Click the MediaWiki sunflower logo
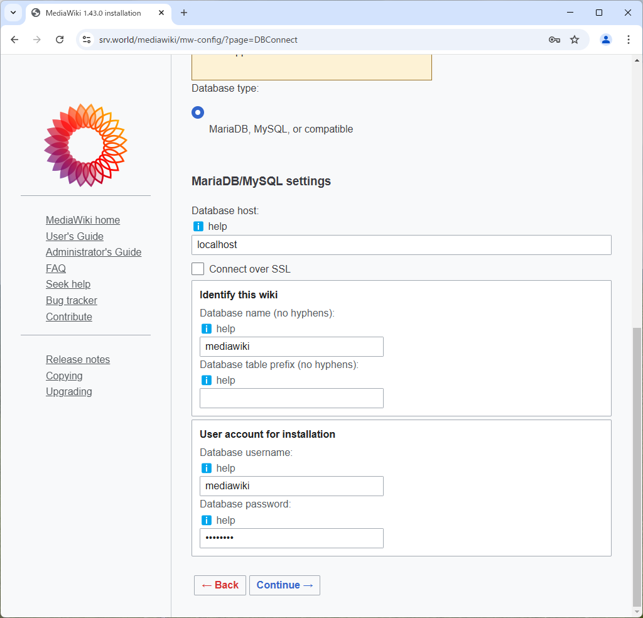Screen dimensions: 643x618 click(85, 145)
